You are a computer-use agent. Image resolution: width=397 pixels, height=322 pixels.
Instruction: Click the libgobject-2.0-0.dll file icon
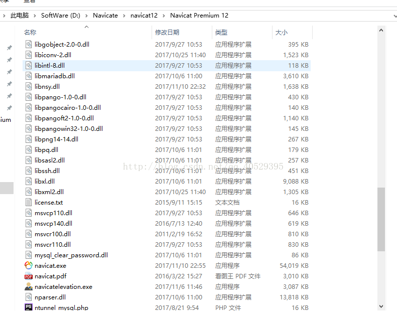pos(29,44)
